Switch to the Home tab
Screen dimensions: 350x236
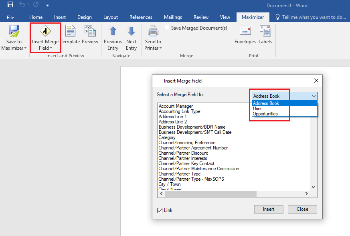(x=36, y=17)
